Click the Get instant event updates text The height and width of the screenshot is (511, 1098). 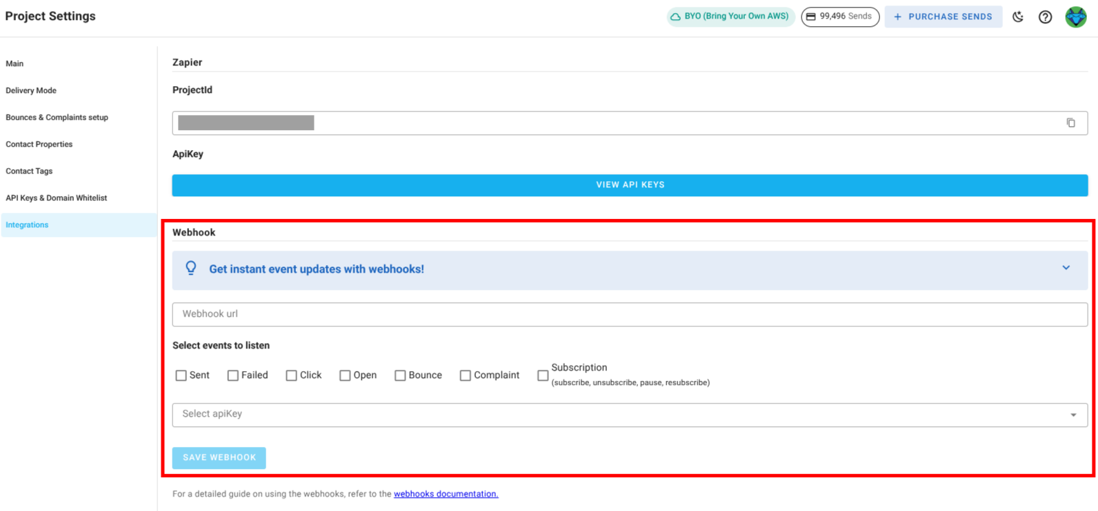[317, 269]
